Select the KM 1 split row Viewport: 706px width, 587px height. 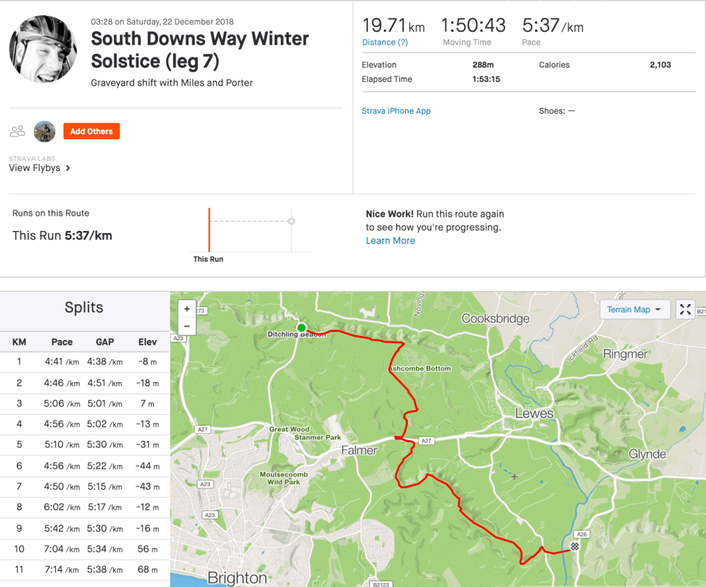coord(84,361)
